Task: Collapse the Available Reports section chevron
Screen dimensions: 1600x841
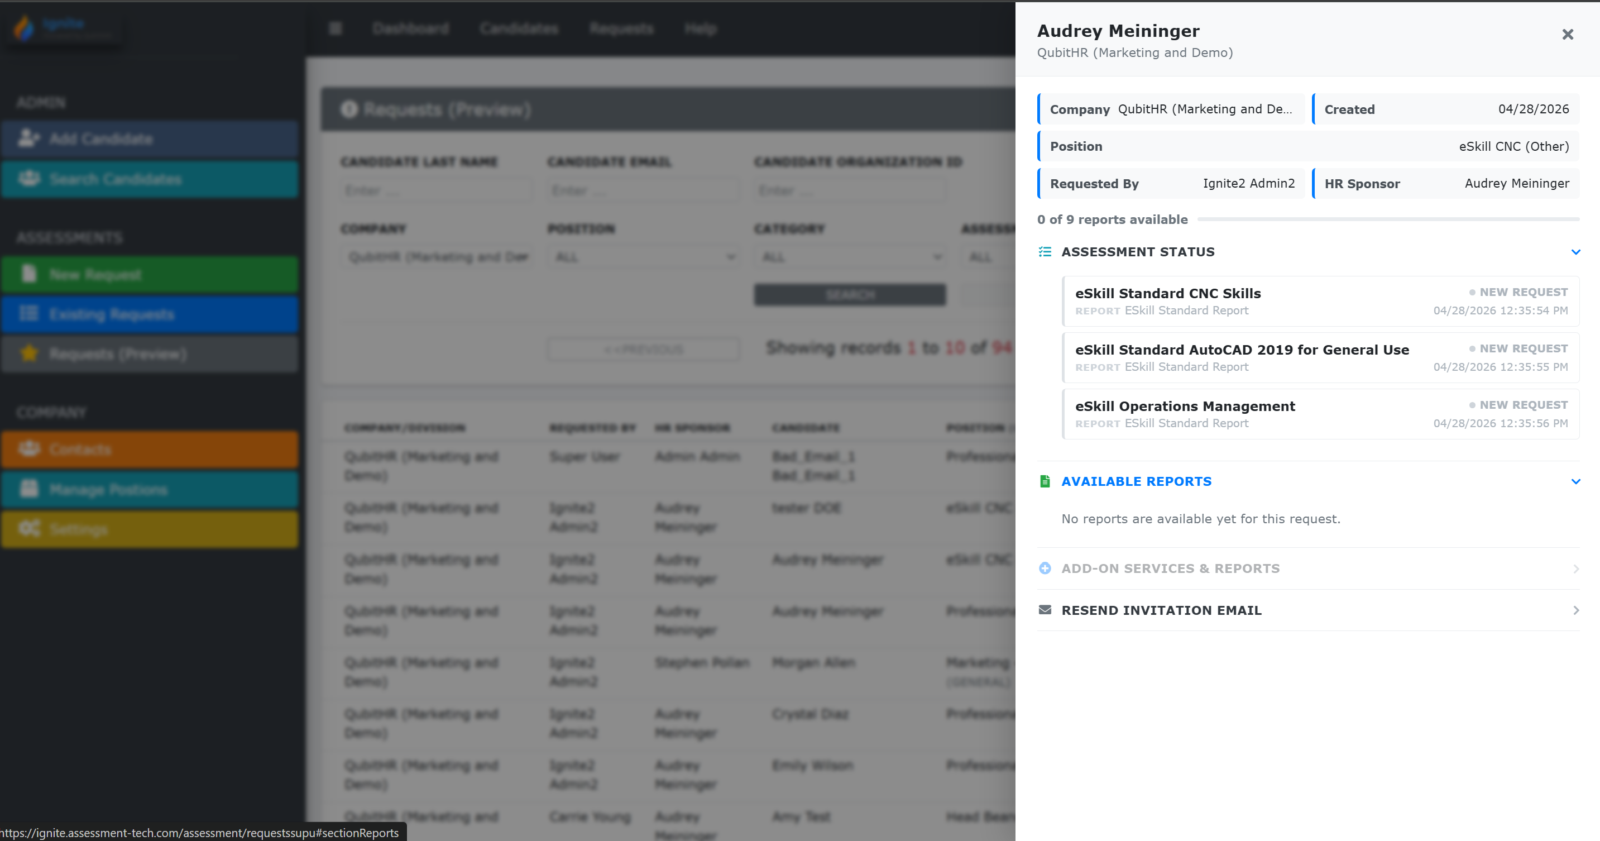Action: coord(1575,481)
